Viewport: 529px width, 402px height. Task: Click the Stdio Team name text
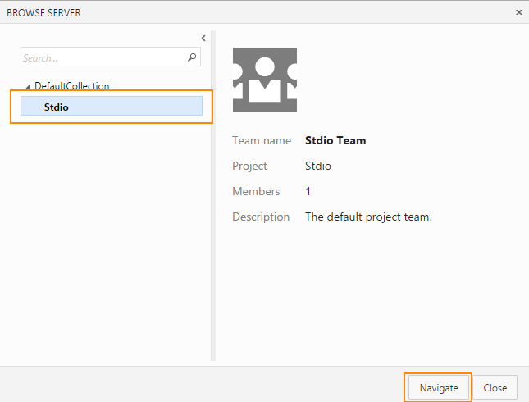(x=335, y=140)
